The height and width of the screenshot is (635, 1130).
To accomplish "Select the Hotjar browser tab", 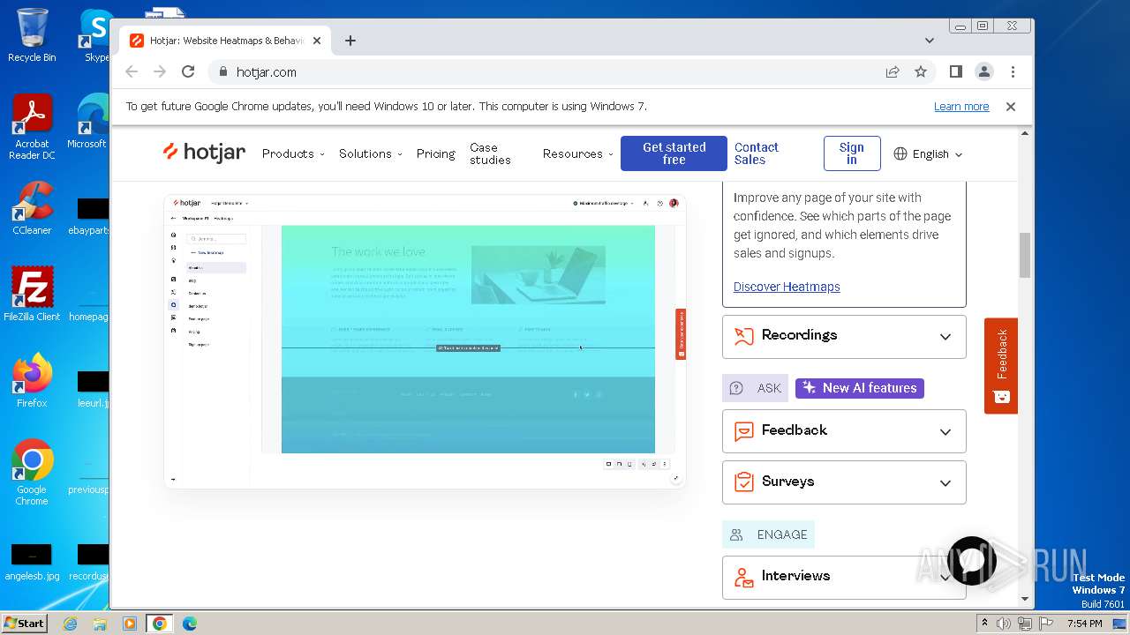I will (x=226, y=41).
